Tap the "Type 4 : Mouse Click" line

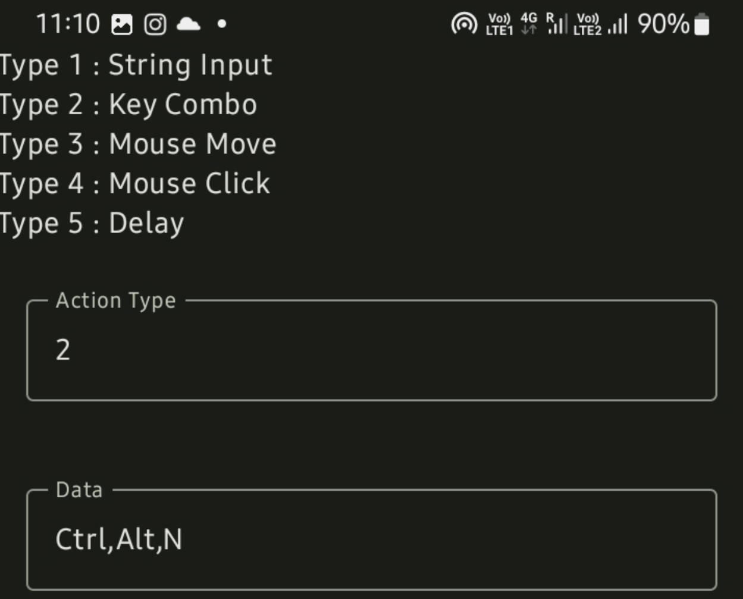click(135, 184)
